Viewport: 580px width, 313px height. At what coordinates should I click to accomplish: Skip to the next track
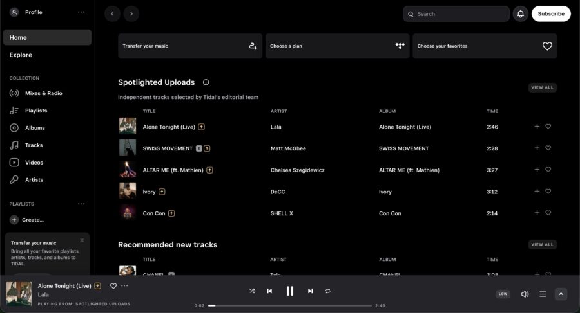(x=310, y=291)
